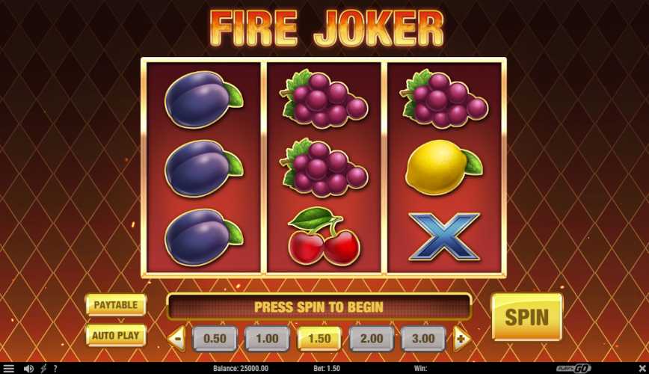Toggle fast play lightning bolt icon

click(x=43, y=368)
